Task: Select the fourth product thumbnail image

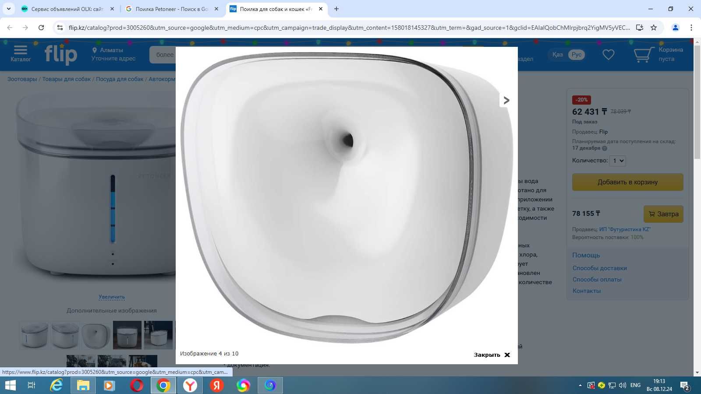Action: 127,335
